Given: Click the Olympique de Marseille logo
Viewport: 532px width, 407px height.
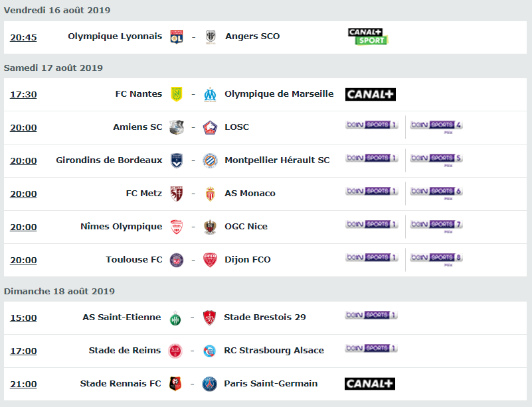Looking at the screenshot, I should tap(210, 95).
